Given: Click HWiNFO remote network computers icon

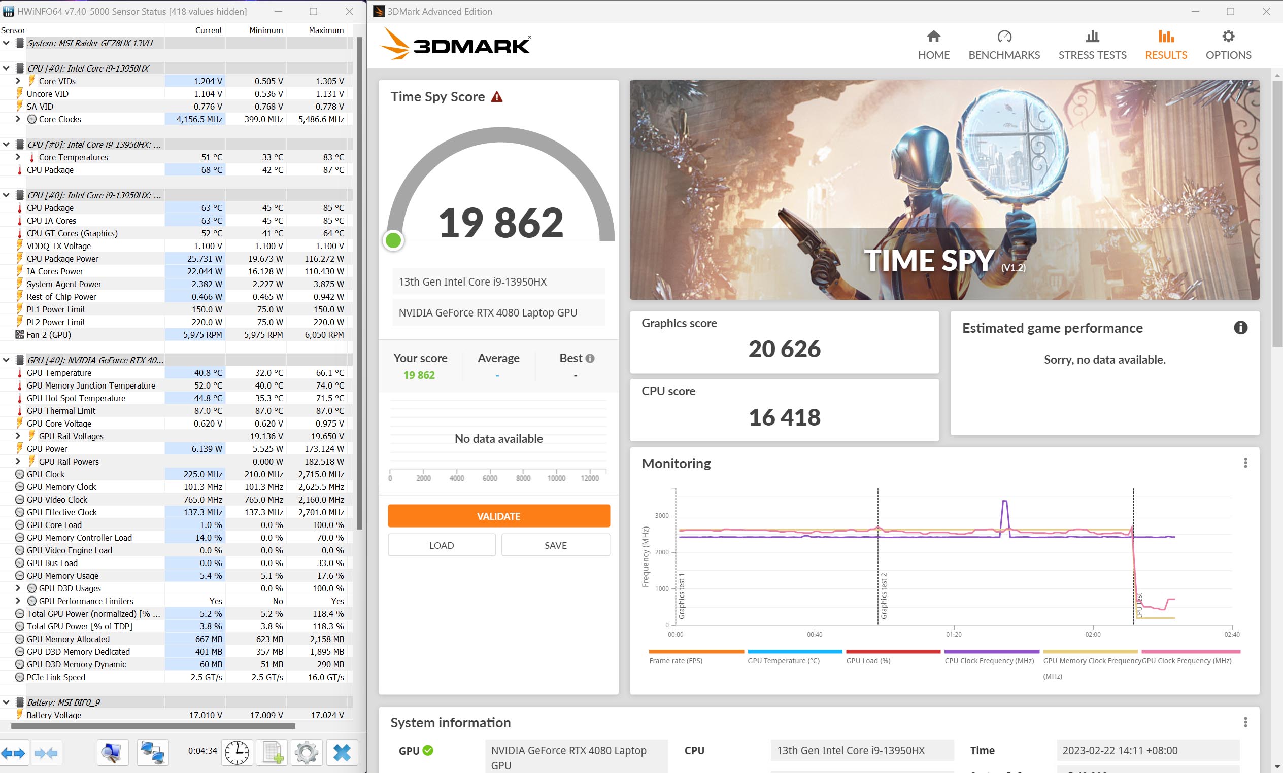Looking at the screenshot, I should [x=152, y=753].
